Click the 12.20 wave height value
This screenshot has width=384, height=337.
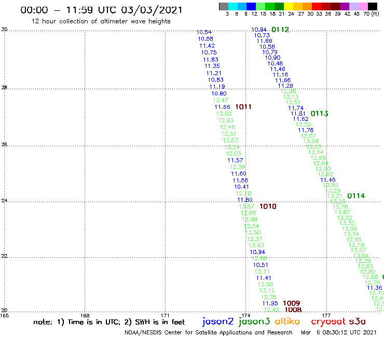[x=303, y=124]
